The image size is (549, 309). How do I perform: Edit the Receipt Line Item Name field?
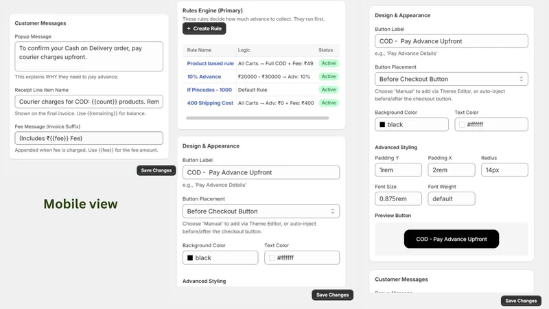click(89, 102)
